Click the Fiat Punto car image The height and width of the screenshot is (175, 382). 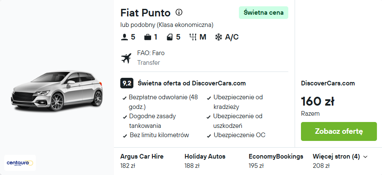57,91
